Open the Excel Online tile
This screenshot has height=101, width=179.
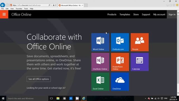point(100,82)
